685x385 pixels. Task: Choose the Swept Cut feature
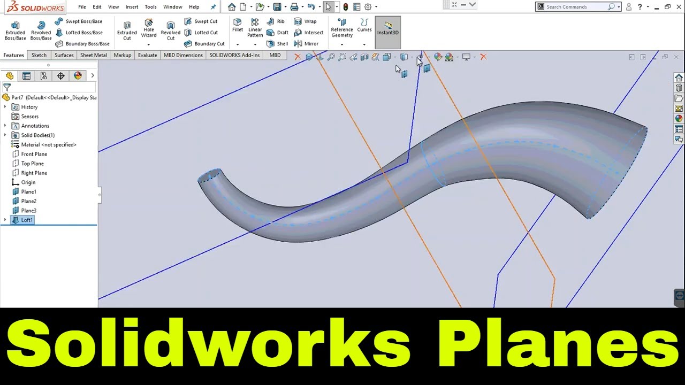tap(201, 21)
